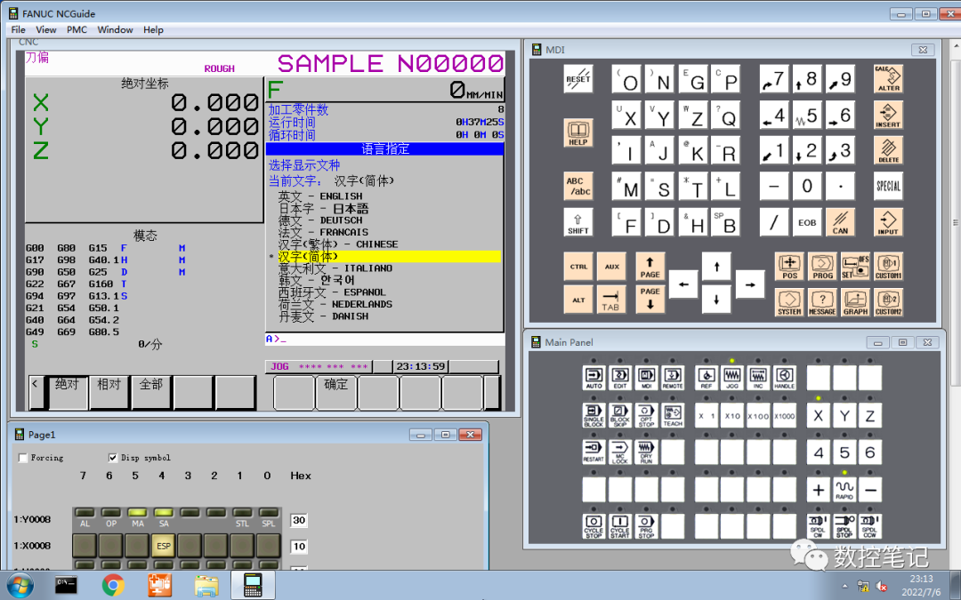Click the CYCLE START button

tap(619, 526)
